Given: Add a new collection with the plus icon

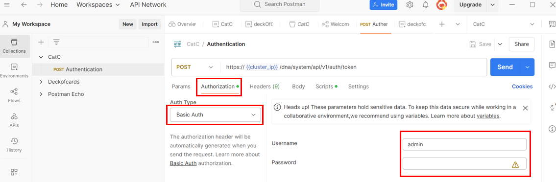Looking at the screenshot, I should (x=41, y=42).
